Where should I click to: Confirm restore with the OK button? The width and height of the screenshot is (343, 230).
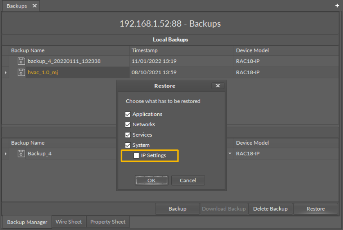click(152, 180)
